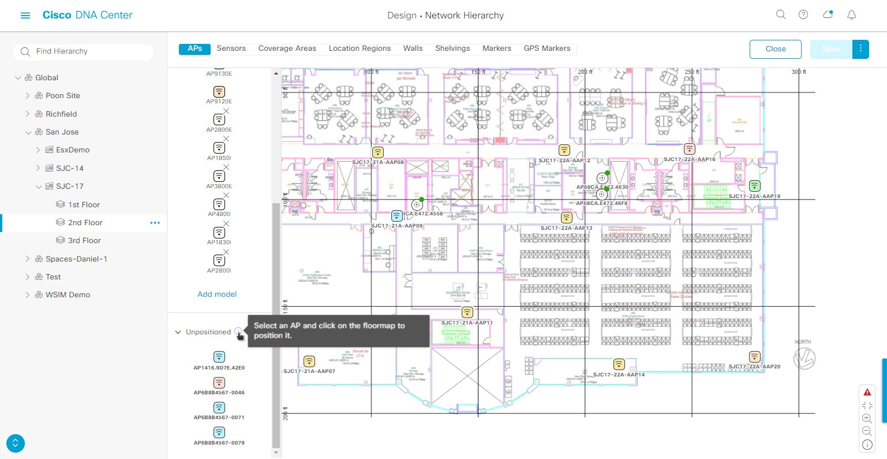
Task: Expand the SJC-14 building node
Action: (38, 169)
